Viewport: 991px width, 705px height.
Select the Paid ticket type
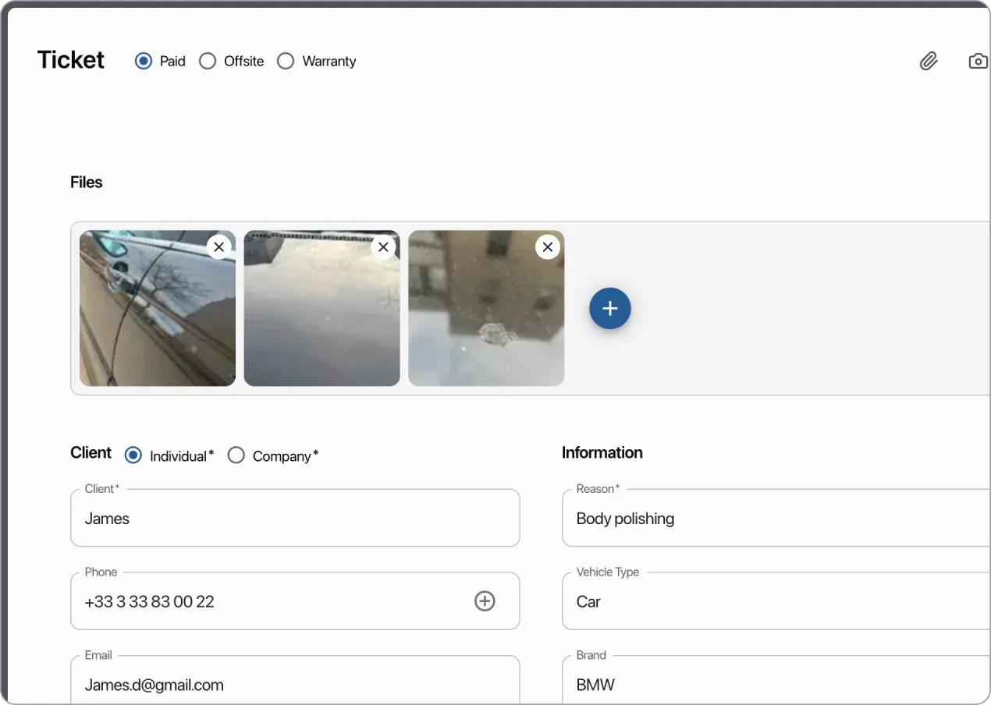(143, 60)
